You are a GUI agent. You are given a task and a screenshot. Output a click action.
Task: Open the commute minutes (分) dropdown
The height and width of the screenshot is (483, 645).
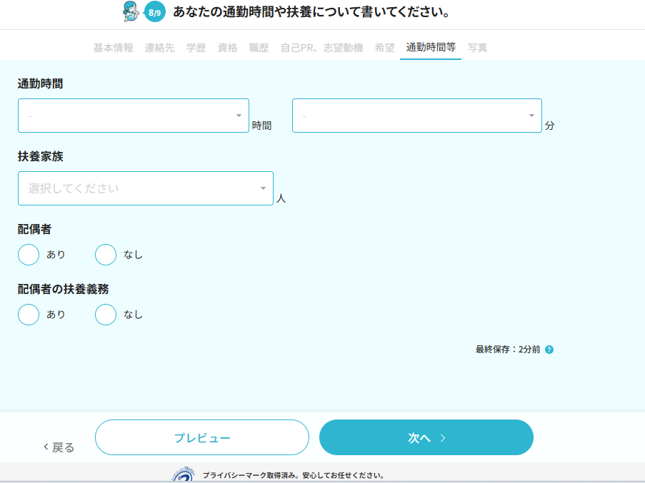(x=416, y=116)
